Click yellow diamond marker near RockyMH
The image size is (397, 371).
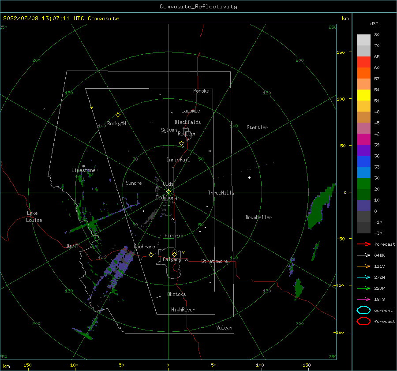point(118,115)
